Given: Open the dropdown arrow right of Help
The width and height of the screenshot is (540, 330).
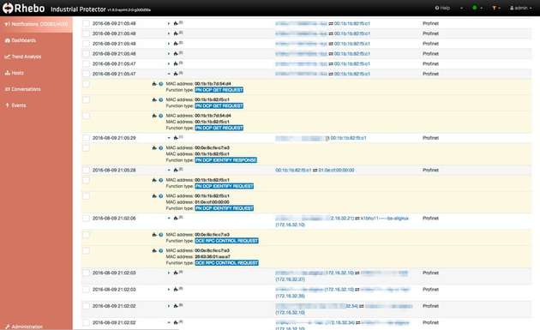Looking at the screenshot, I should (461, 8).
